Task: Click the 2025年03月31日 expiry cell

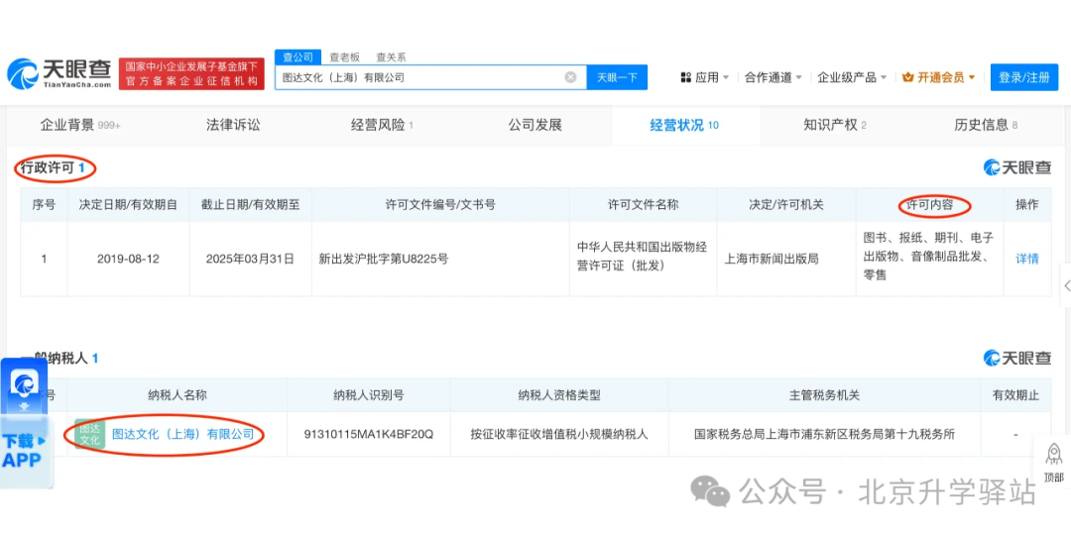Action: [x=250, y=259]
